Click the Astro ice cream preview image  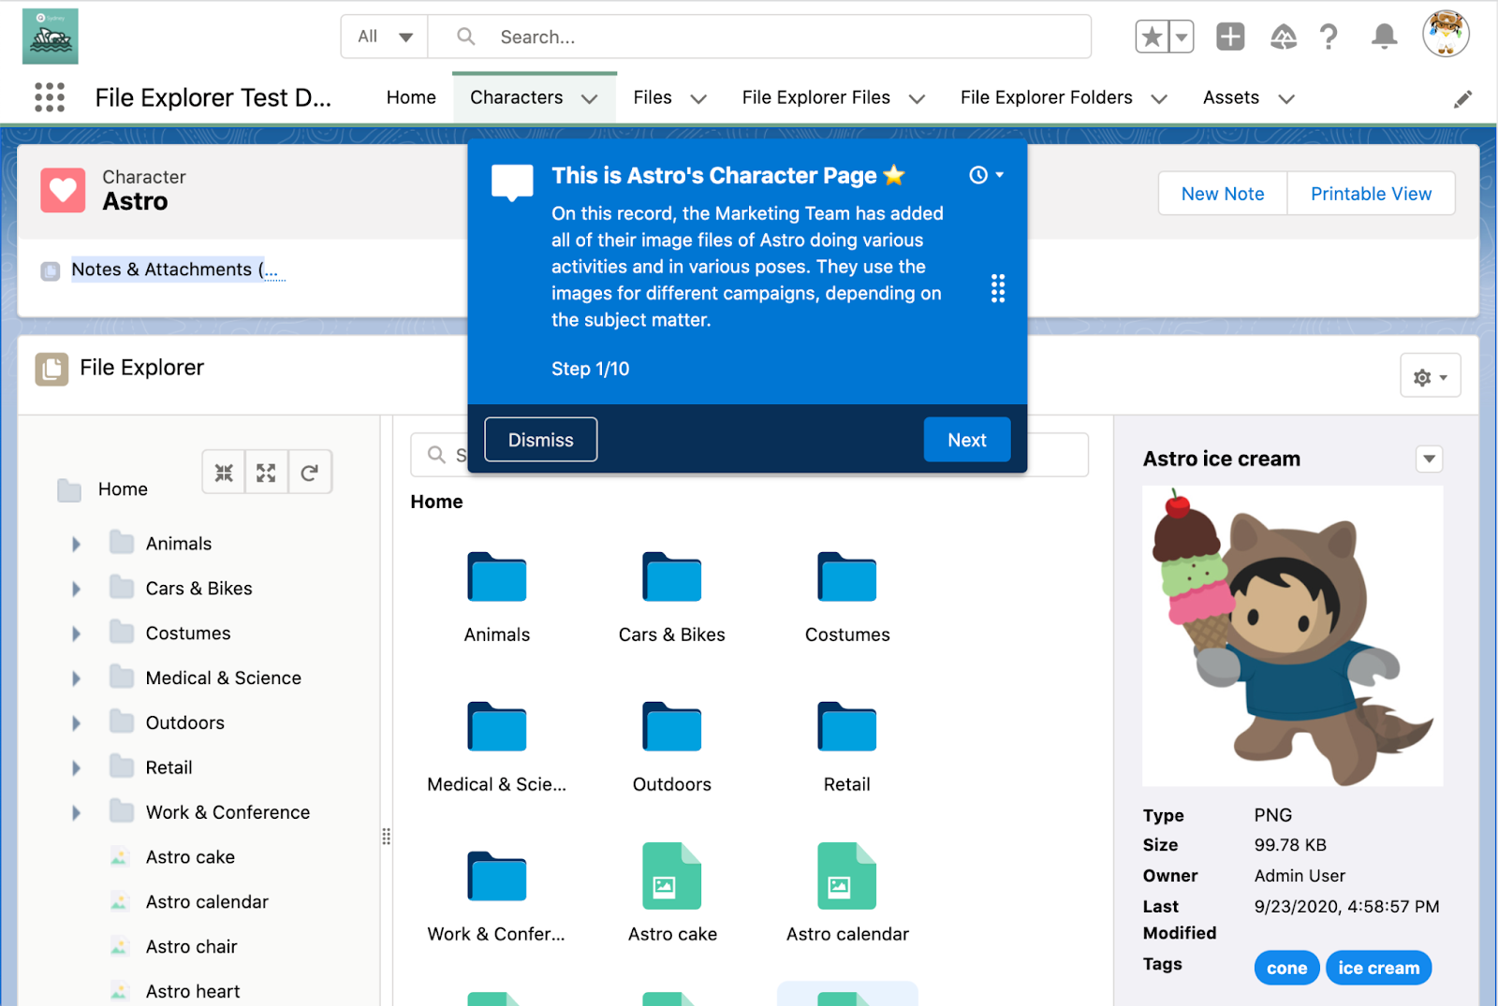pos(1293,636)
